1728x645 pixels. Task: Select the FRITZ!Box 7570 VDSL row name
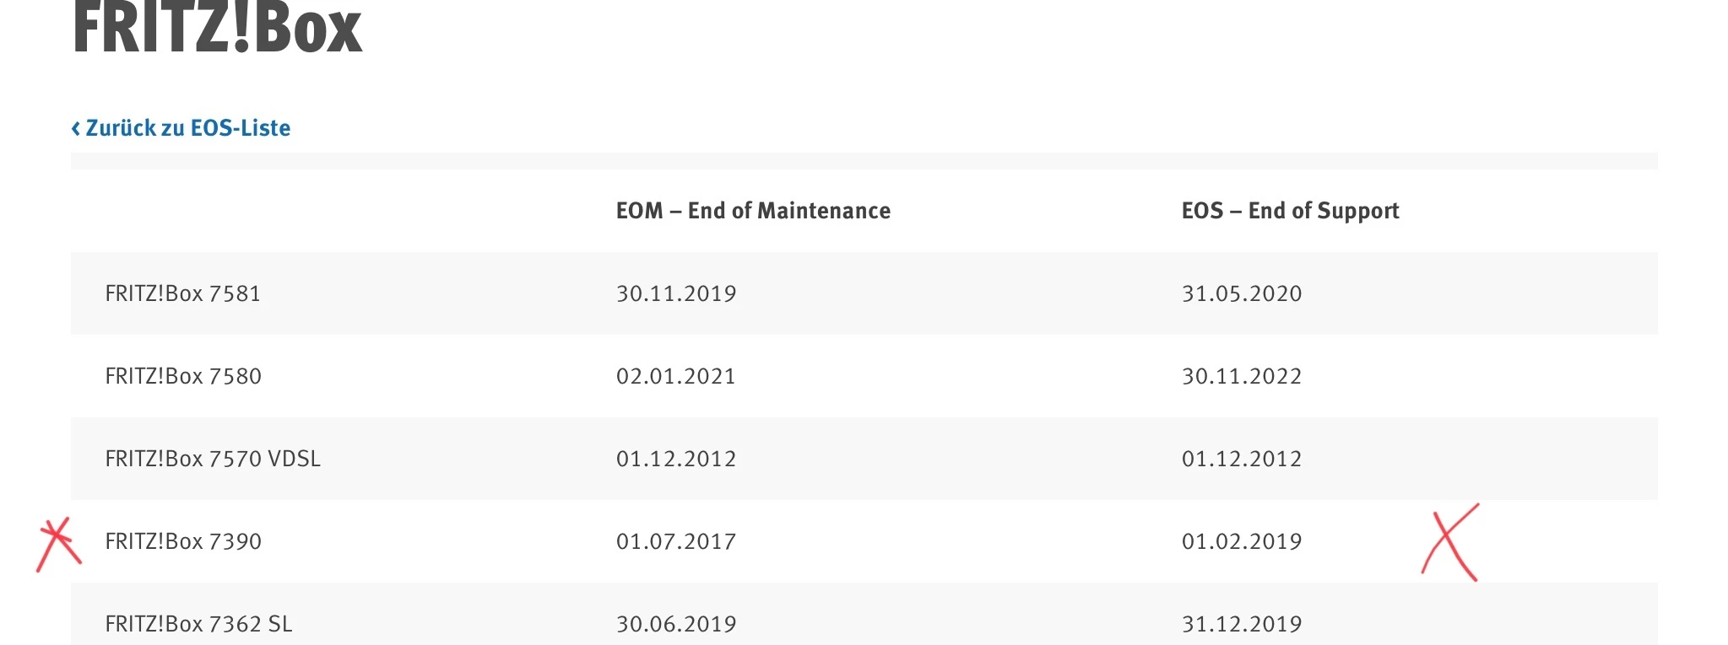(213, 459)
